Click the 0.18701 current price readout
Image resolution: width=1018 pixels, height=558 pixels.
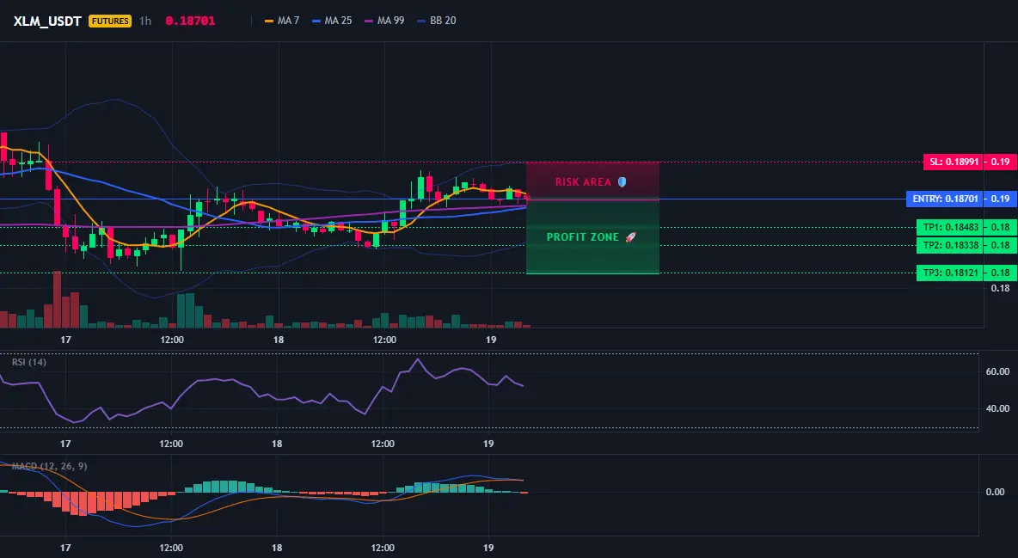coord(190,21)
